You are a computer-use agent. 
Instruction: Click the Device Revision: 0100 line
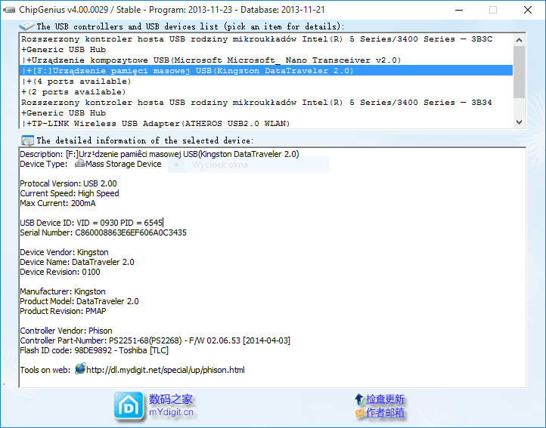click(x=60, y=272)
